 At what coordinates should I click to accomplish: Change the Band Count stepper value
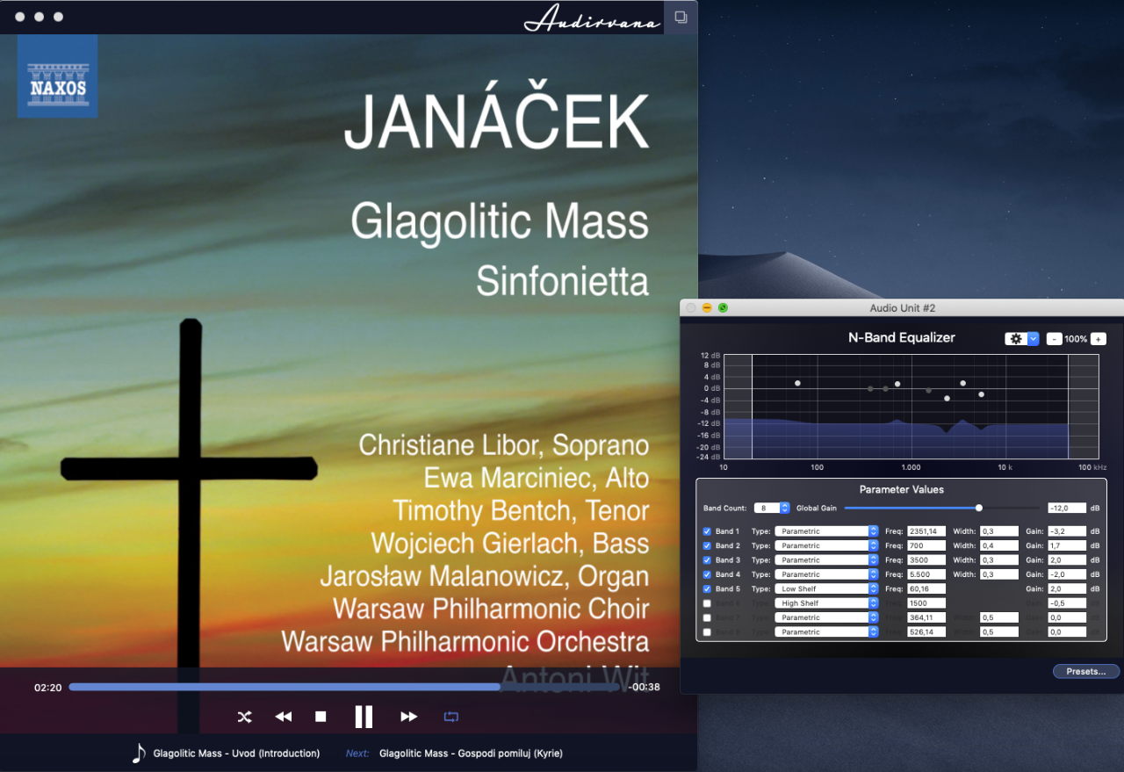coord(784,508)
